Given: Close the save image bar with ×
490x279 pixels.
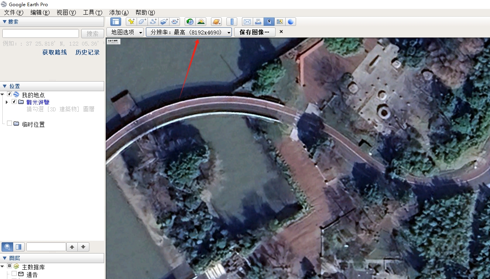Looking at the screenshot, I should tap(281, 32).
